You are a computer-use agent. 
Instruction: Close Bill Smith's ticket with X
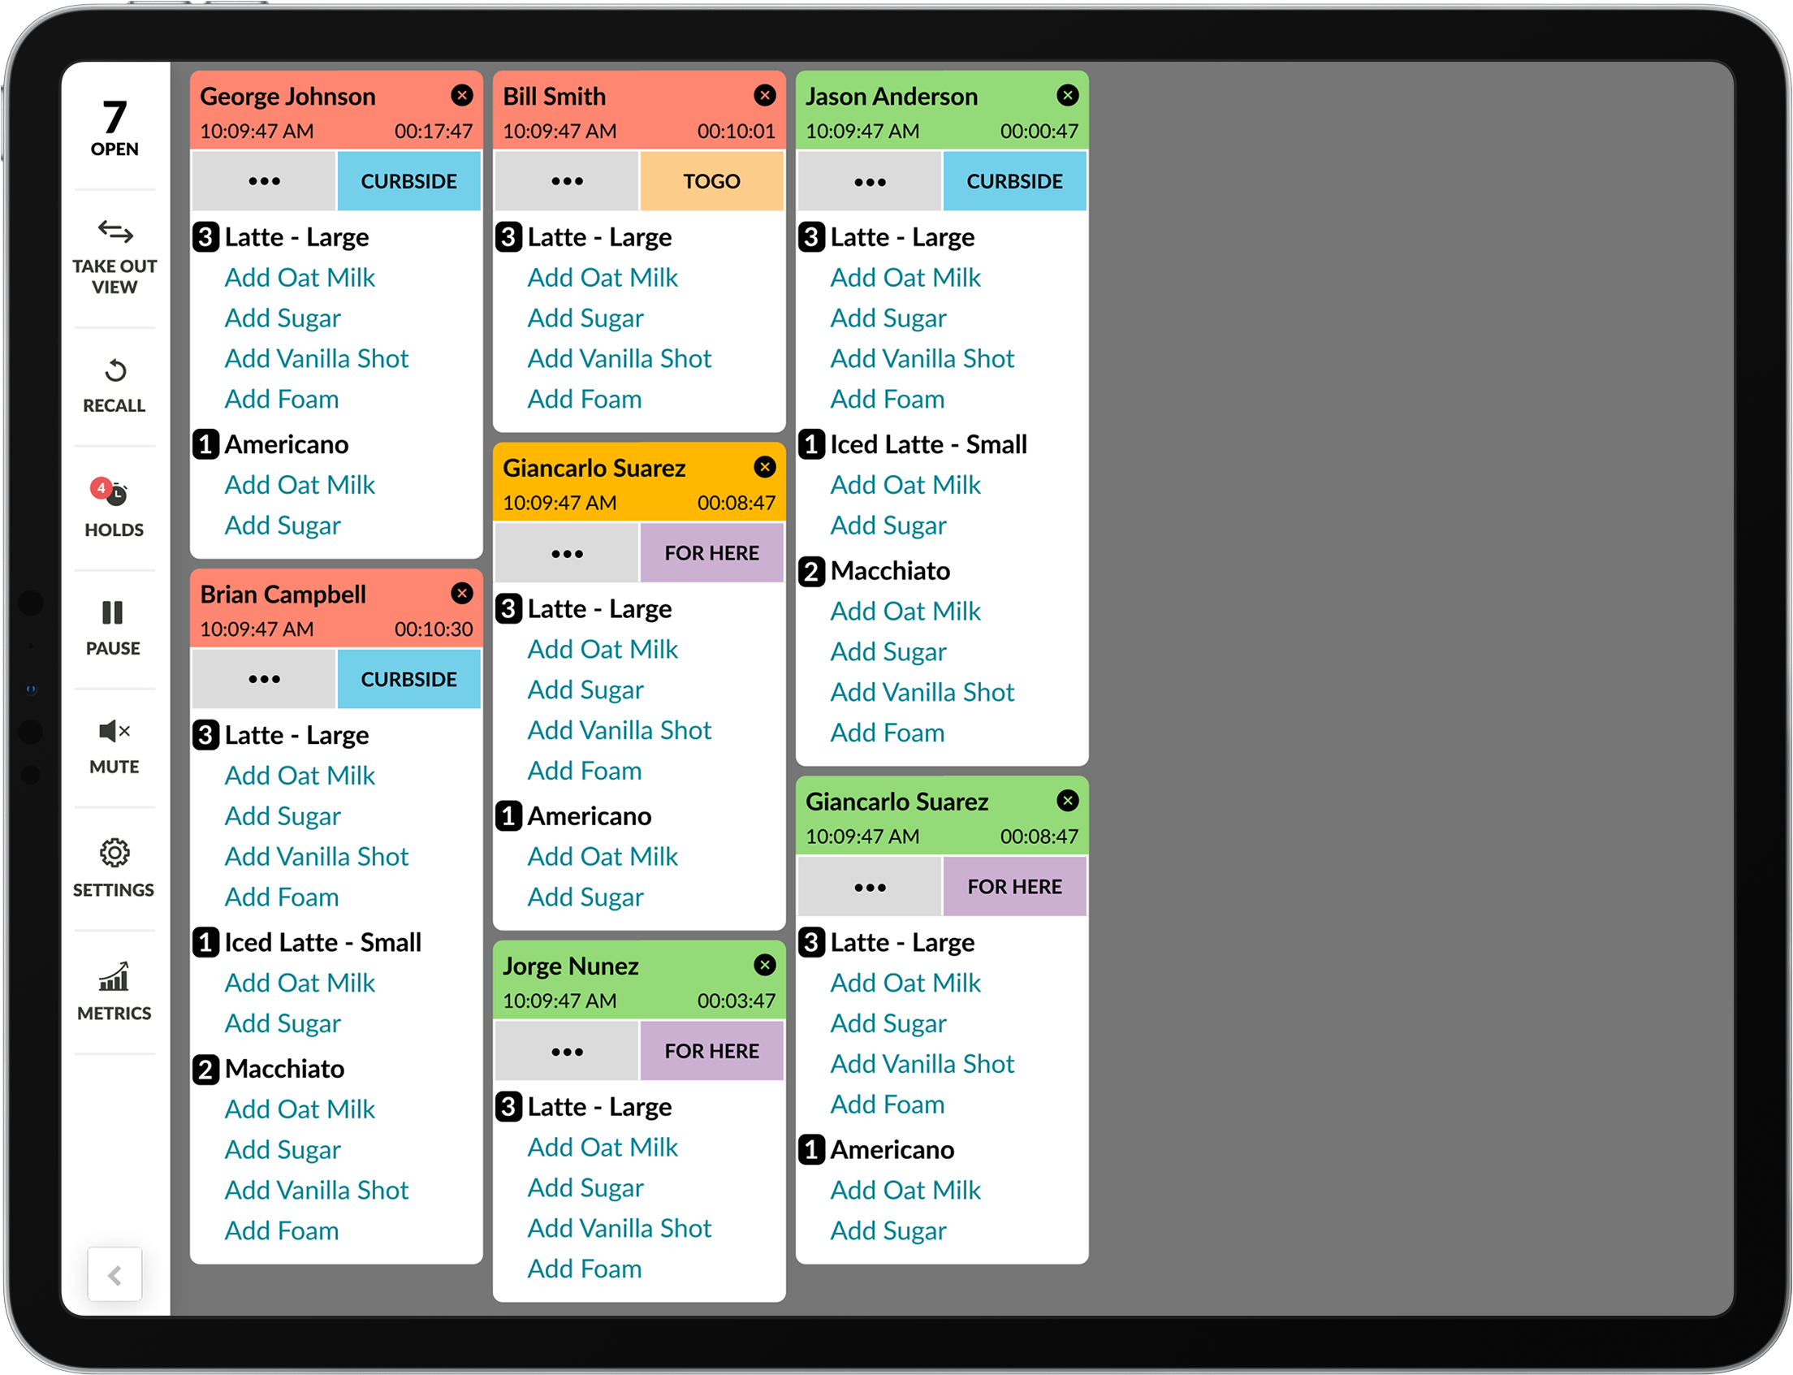tap(765, 96)
